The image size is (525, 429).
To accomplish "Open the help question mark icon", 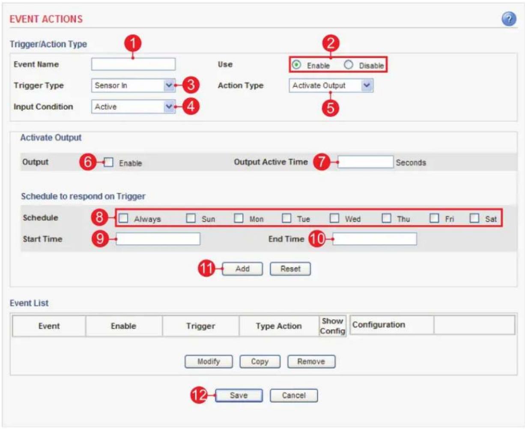I will point(508,19).
